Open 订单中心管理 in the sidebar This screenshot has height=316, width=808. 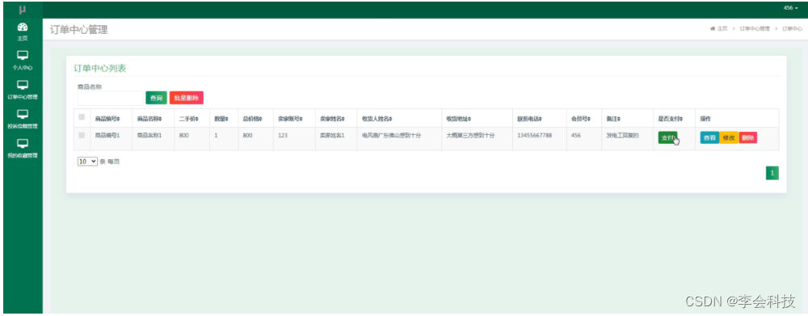coord(23,91)
